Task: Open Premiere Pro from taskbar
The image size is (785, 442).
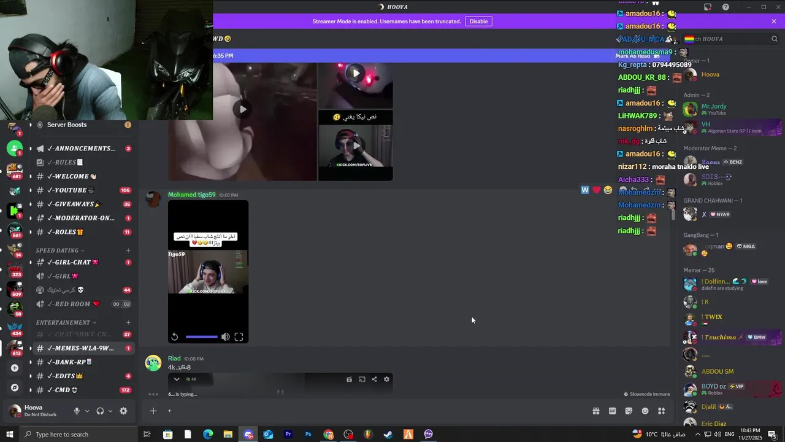Action: coord(288,435)
